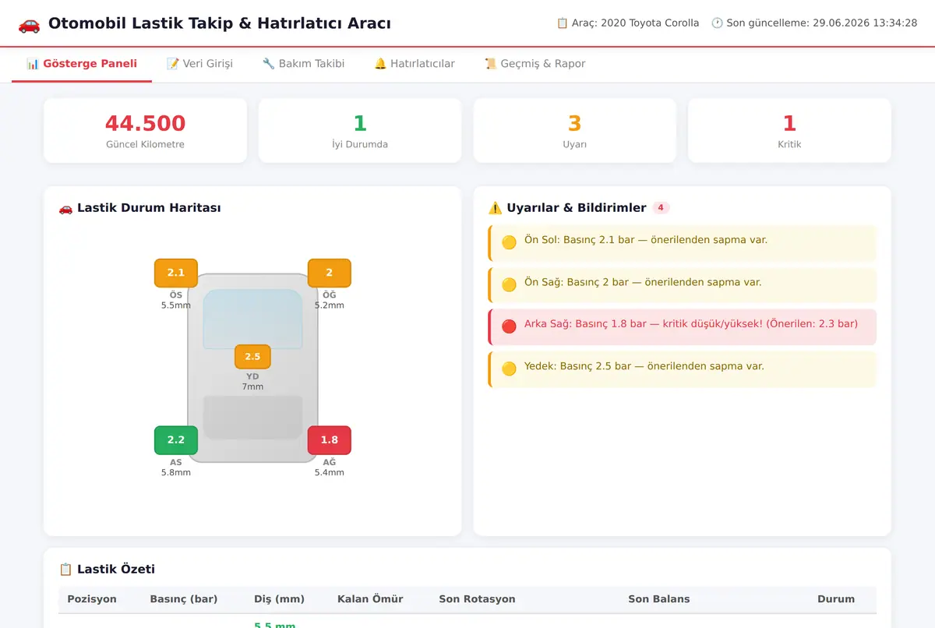Screen dimensions: 935x628
Task: Click the clipboard icon next to Araç label
Action: 562,23
